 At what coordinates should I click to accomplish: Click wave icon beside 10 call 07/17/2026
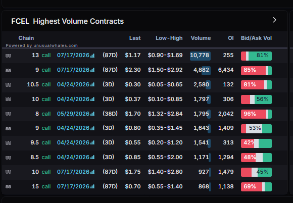coord(8,172)
